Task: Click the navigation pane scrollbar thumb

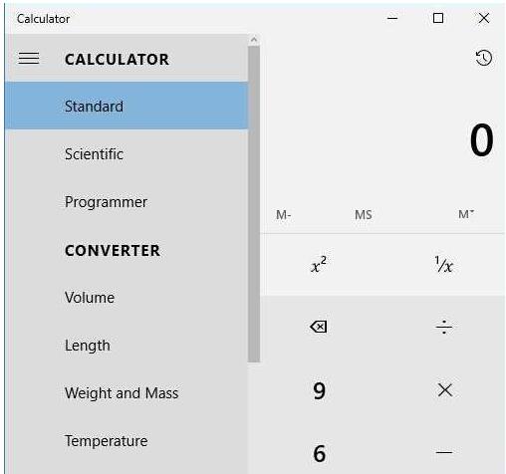Action: tap(254, 204)
